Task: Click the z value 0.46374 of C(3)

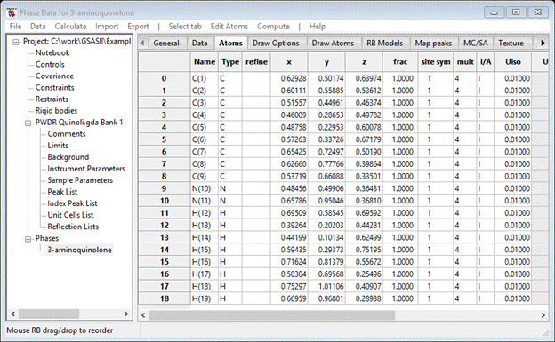Action: point(365,103)
